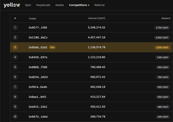Open the Spot tab
The width and height of the screenshot is (173, 122).
point(28,5)
